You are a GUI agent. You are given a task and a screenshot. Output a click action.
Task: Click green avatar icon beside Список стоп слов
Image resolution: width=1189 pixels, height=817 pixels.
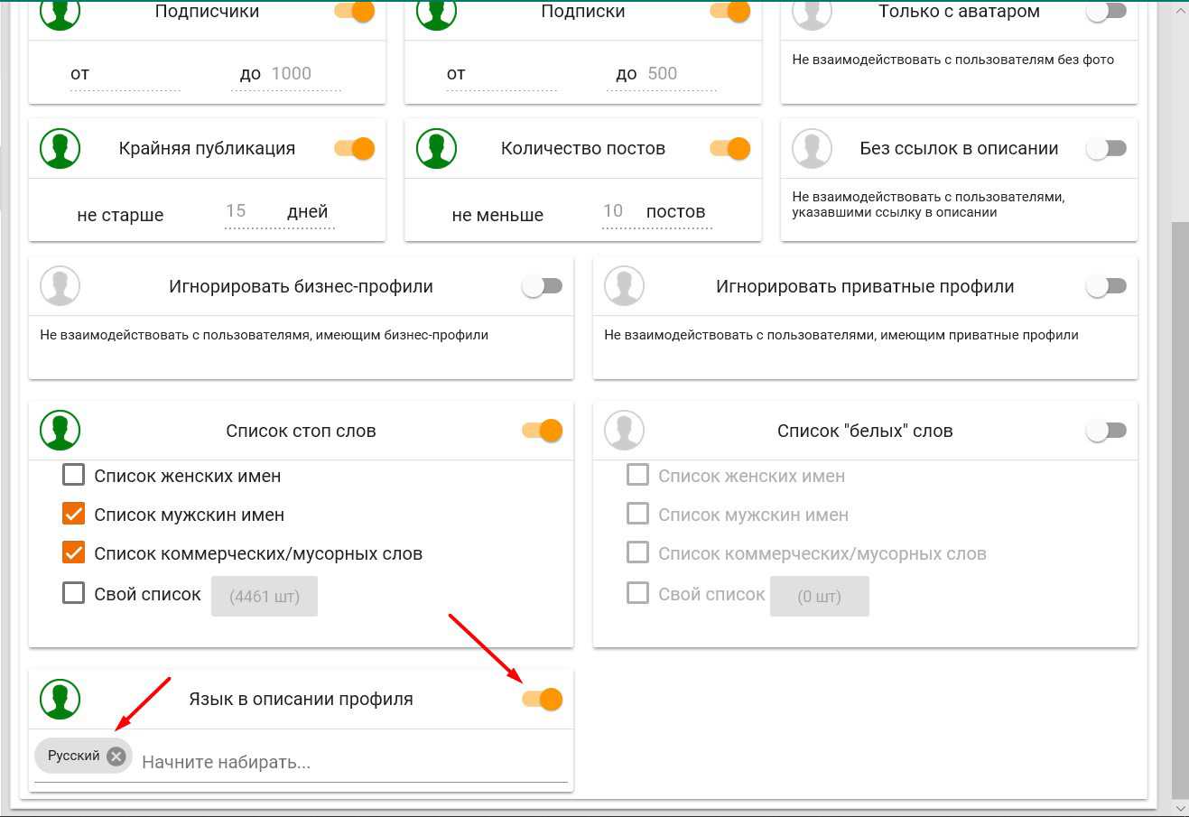pyautogui.click(x=60, y=431)
